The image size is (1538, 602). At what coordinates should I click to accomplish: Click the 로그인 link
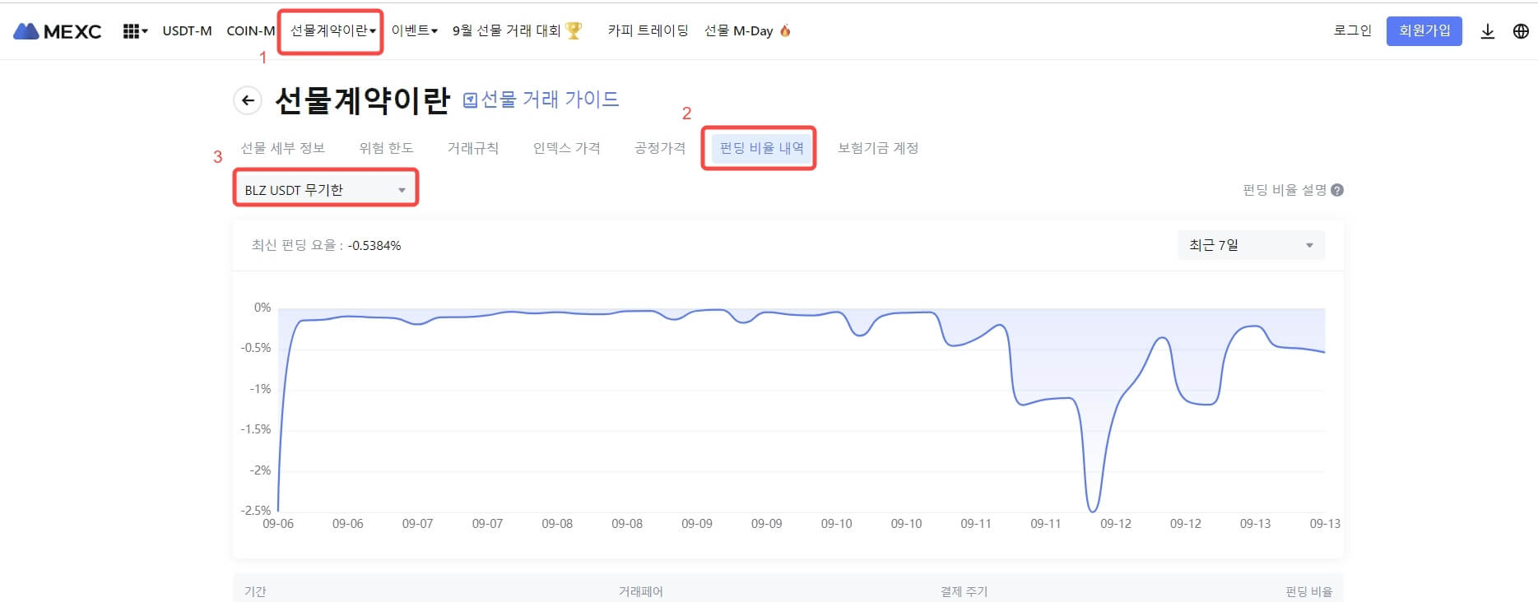pos(1353,31)
